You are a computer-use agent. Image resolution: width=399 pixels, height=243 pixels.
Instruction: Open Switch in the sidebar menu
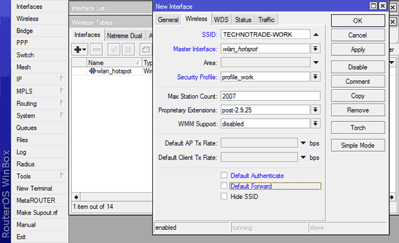click(x=39, y=55)
